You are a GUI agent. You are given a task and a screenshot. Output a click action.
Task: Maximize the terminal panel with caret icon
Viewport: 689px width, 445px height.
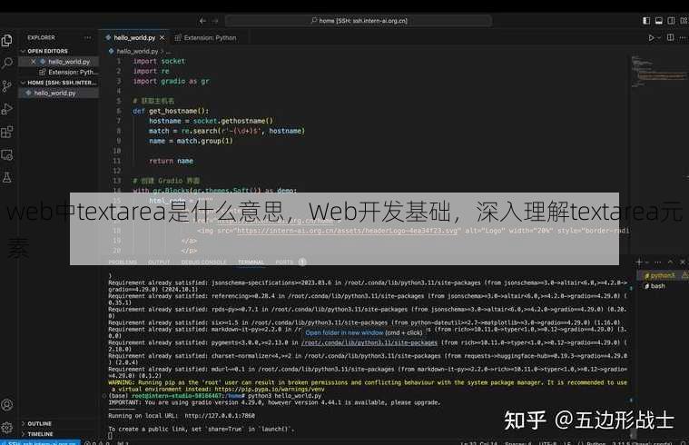[670, 262]
